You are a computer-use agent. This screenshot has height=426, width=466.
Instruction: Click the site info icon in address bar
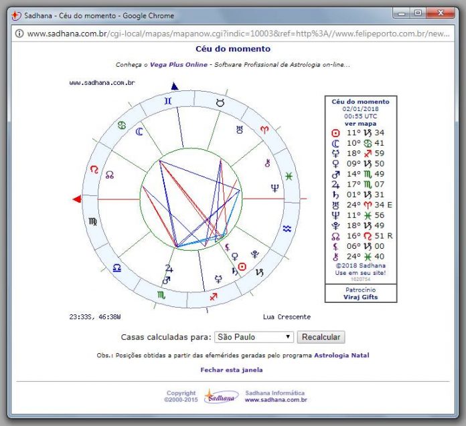click(19, 33)
